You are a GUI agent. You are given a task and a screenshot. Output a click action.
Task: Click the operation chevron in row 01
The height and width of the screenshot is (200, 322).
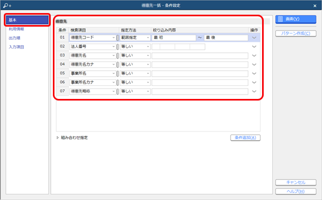(254, 37)
